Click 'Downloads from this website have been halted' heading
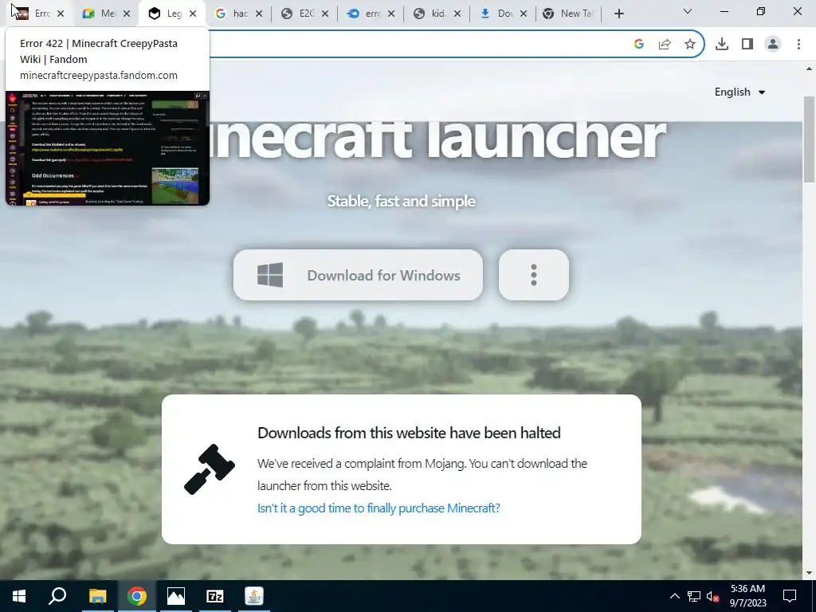Screen dimensions: 816x612 (x=409, y=433)
